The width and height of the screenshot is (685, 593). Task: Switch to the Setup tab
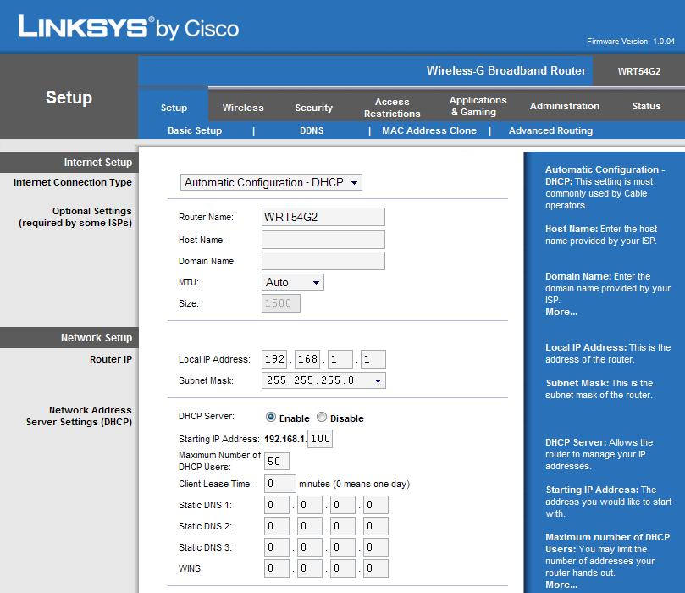(174, 108)
